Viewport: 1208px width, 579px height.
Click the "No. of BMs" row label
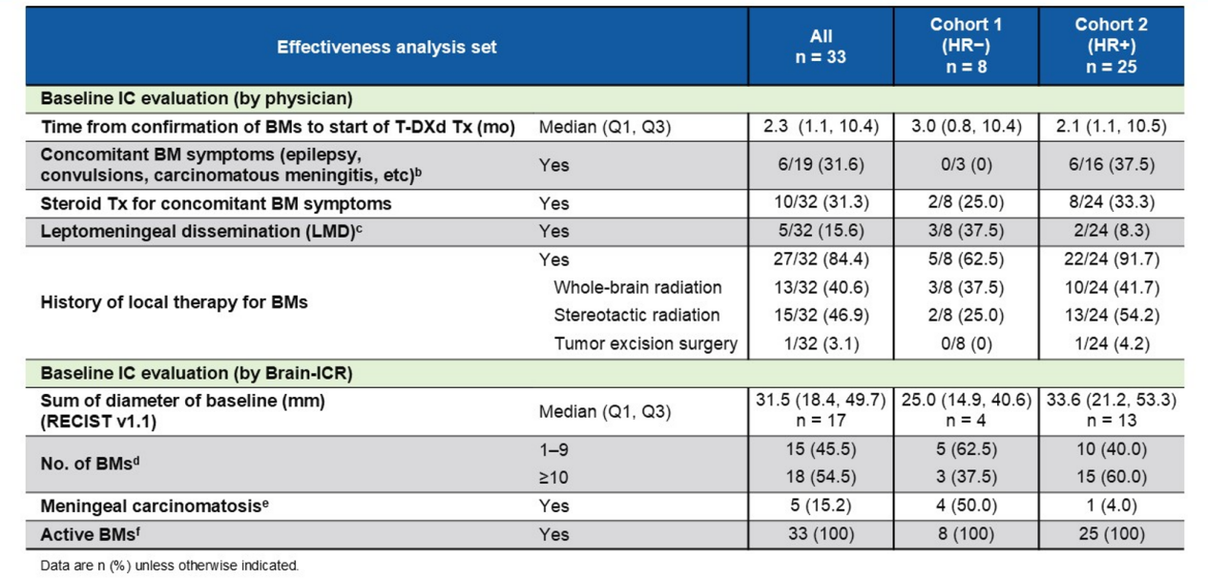91,464
